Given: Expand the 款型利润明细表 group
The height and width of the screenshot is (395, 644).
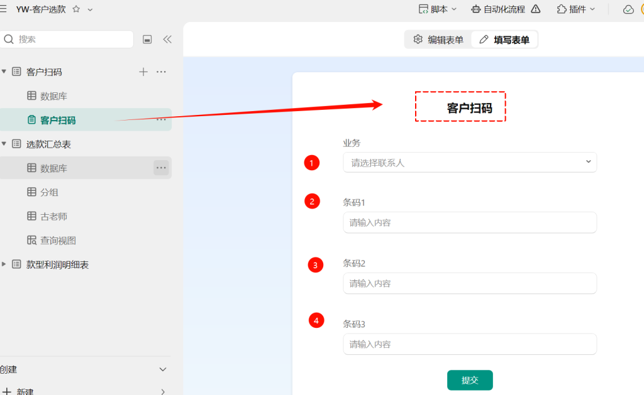Looking at the screenshot, I should pyautogui.click(x=4, y=264).
